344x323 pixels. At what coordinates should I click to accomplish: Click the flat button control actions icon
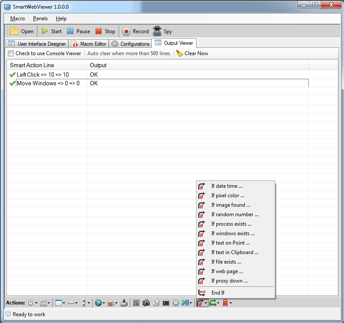71,303
